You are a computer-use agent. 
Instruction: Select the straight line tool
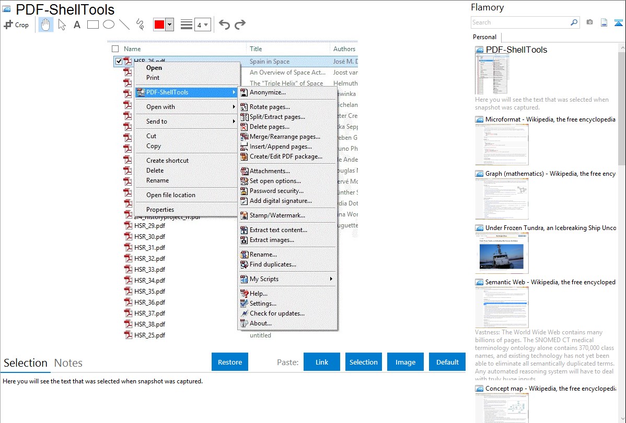pos(124,25)
